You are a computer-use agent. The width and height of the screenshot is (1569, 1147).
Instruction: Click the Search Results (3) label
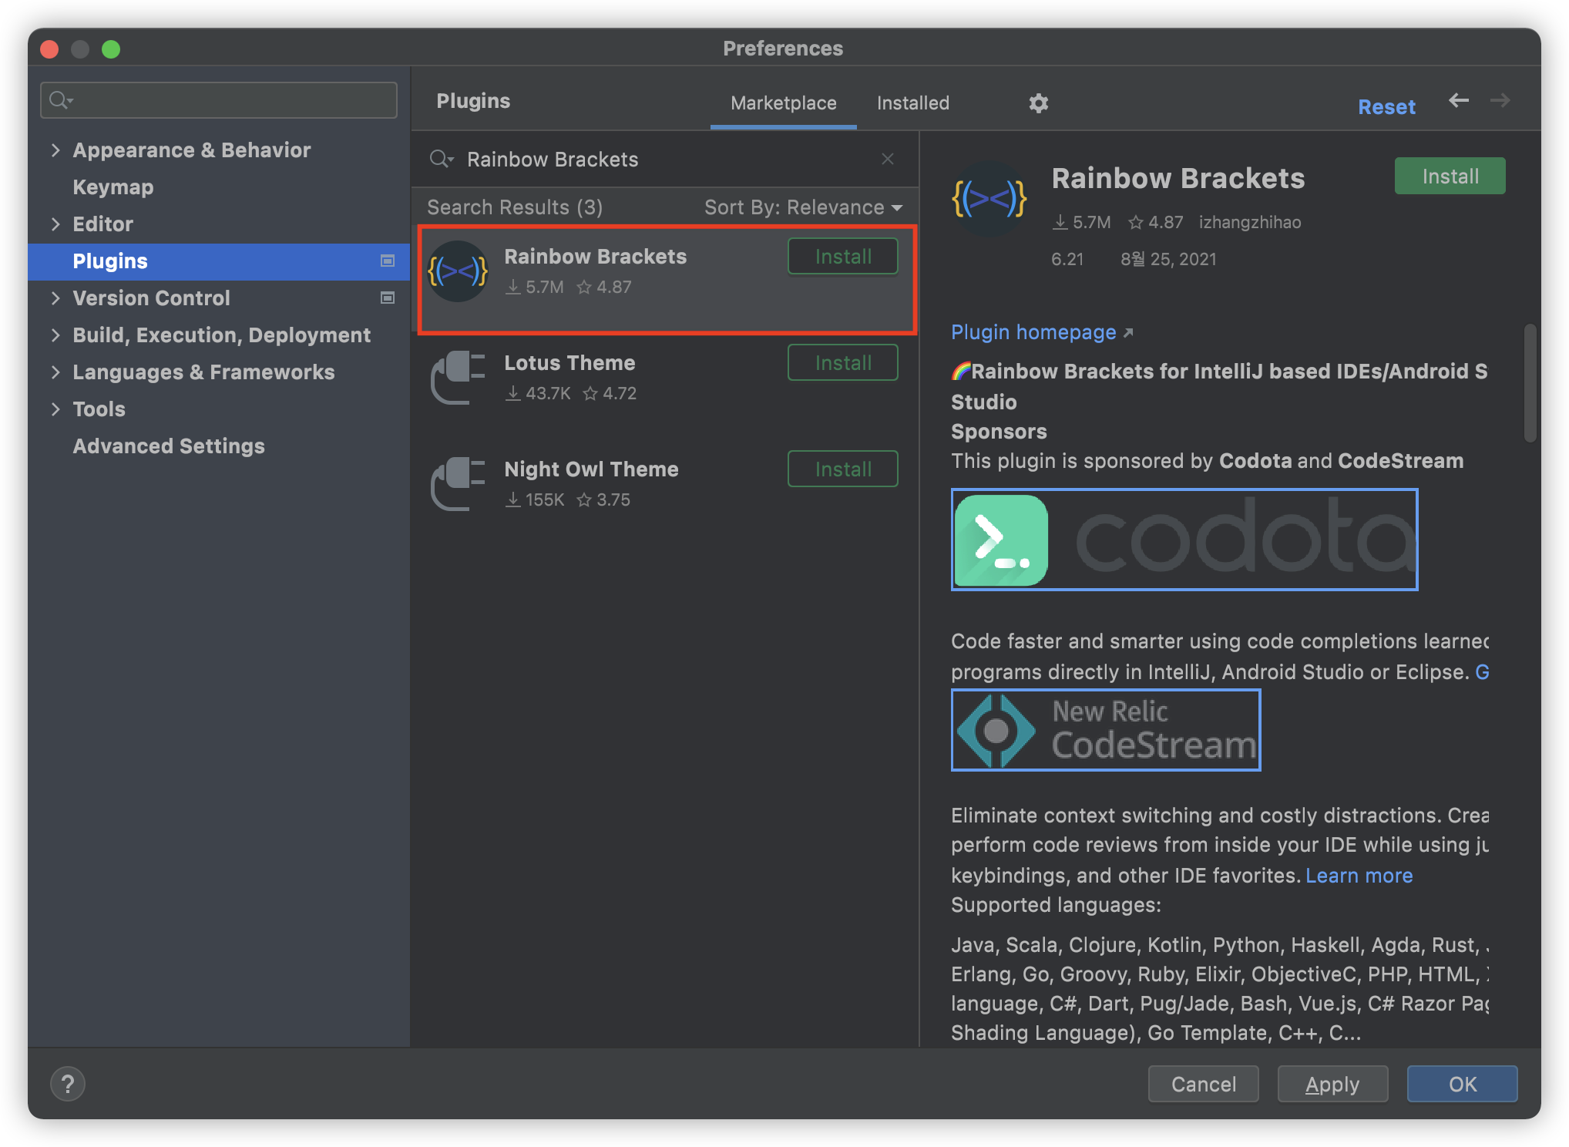[515, 207]
